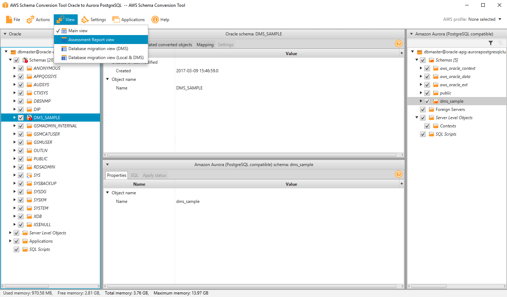
Task: Click the help icon in Aurora schema panel
Action: (x=399, y=174)
